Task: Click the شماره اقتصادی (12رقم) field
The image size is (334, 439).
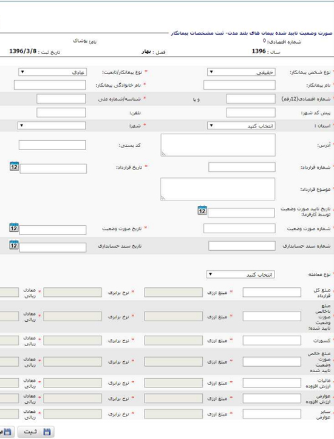Action: click(251, 99)
